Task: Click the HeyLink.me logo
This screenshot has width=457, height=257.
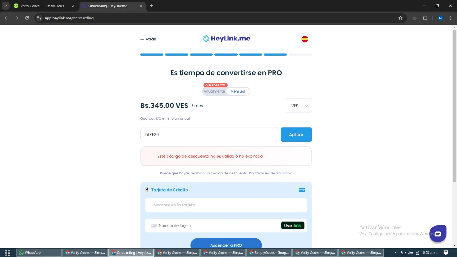Action: [x=226, y=39]
